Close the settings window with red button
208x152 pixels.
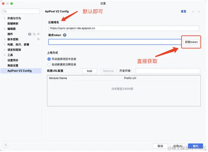coord(3,4)
